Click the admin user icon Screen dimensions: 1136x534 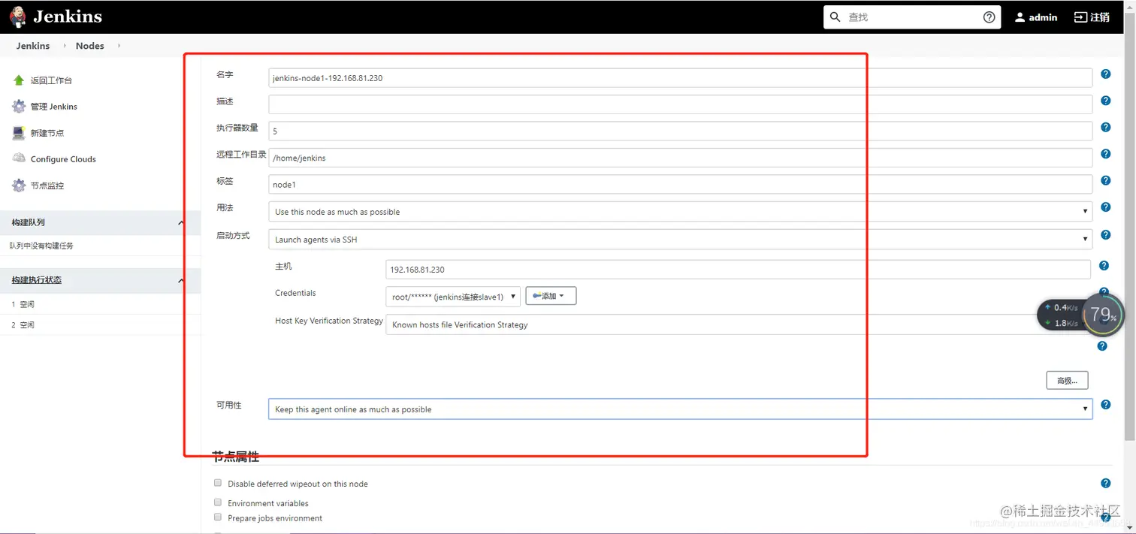(1020, 17)
